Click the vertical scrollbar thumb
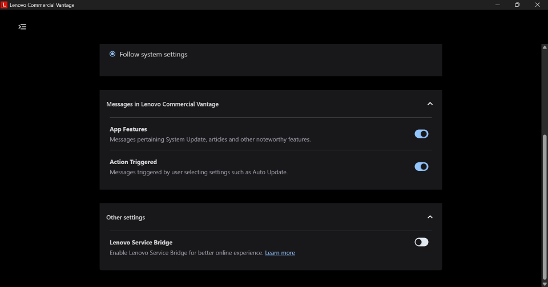Viewport: 548px width, 287px height. (x=545, y=205)
